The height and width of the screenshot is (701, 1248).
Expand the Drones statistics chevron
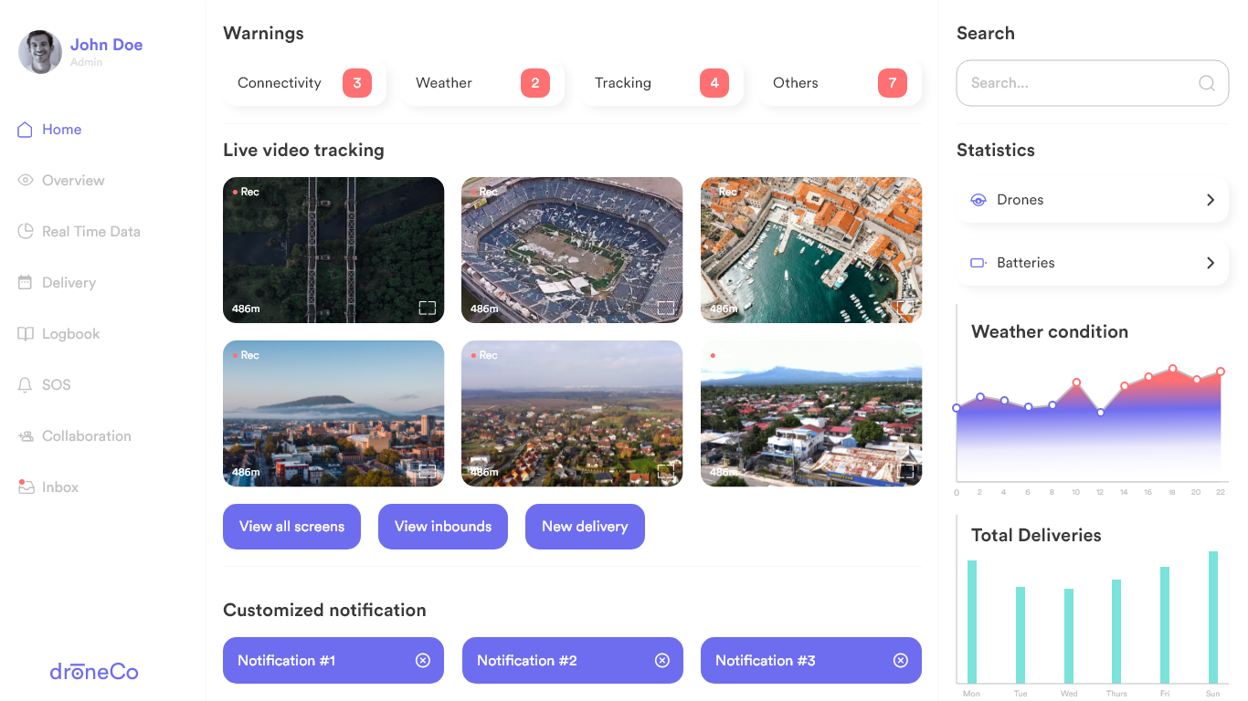pyautogui.click(x=1211, y=200)
